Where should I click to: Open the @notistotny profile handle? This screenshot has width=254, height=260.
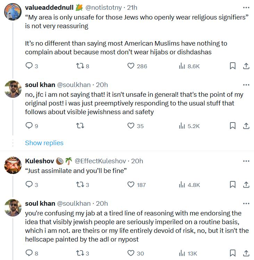coord(105,7)
